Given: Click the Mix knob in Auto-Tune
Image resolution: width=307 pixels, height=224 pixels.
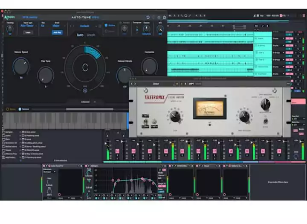Looking at the screenshot, I should tap(160, 29).
